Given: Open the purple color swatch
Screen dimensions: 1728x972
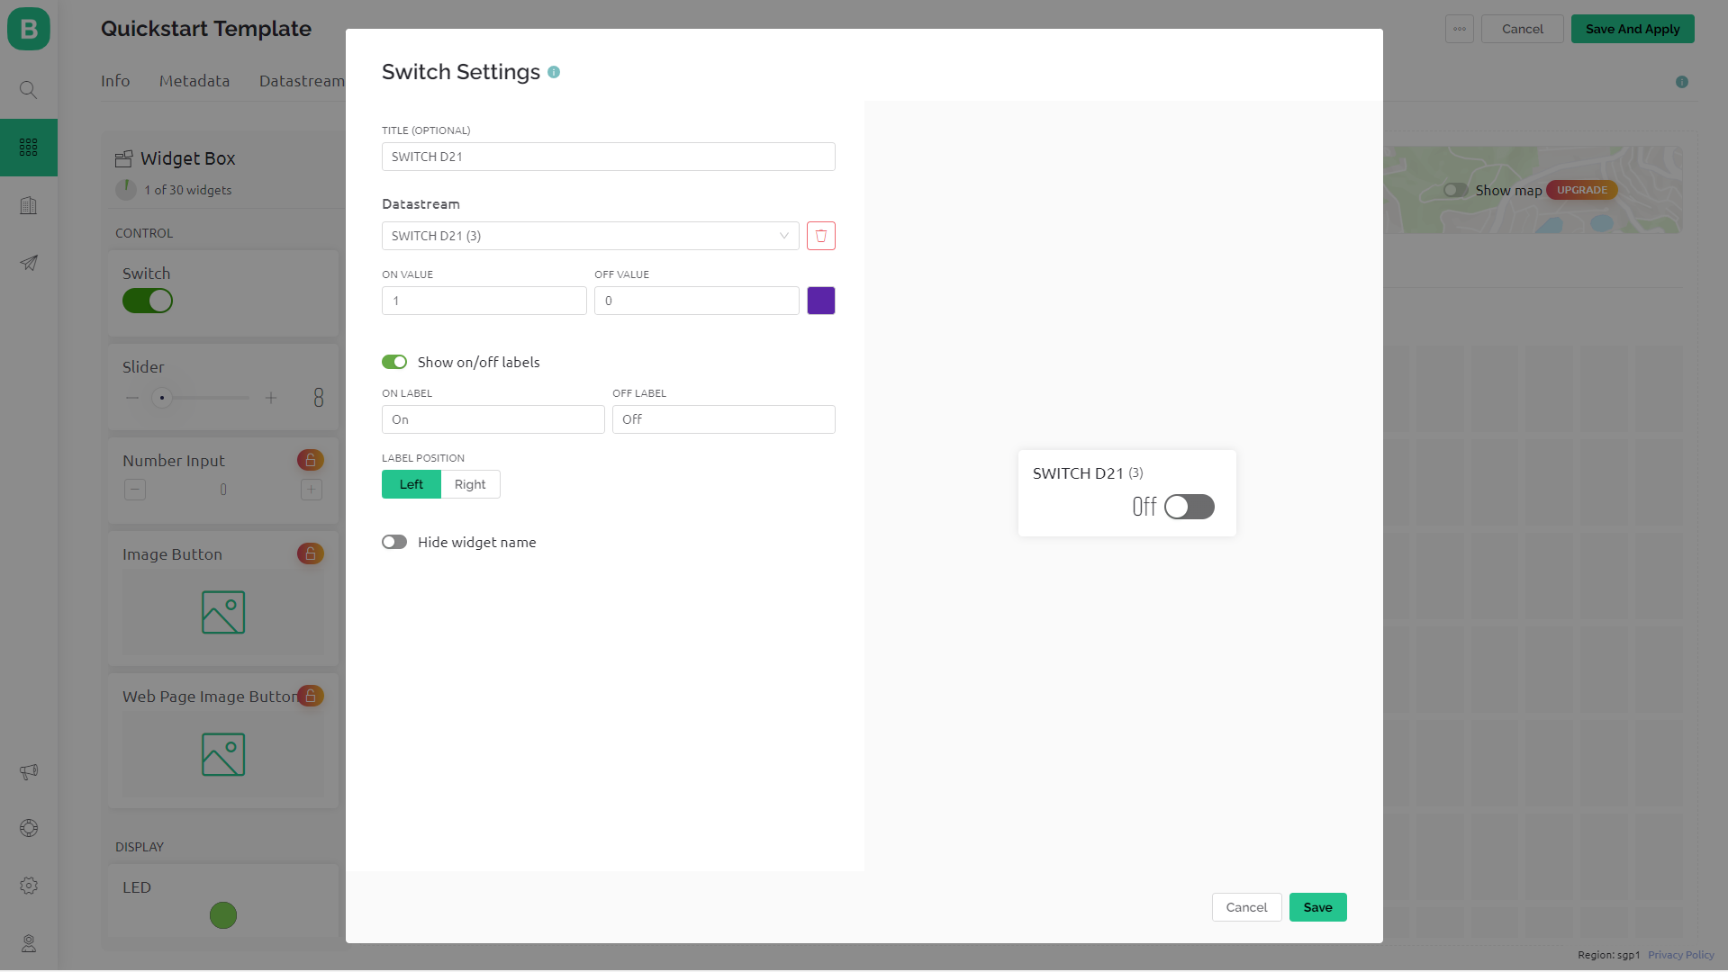Looking at the screenshot, I should pos(820,301).
